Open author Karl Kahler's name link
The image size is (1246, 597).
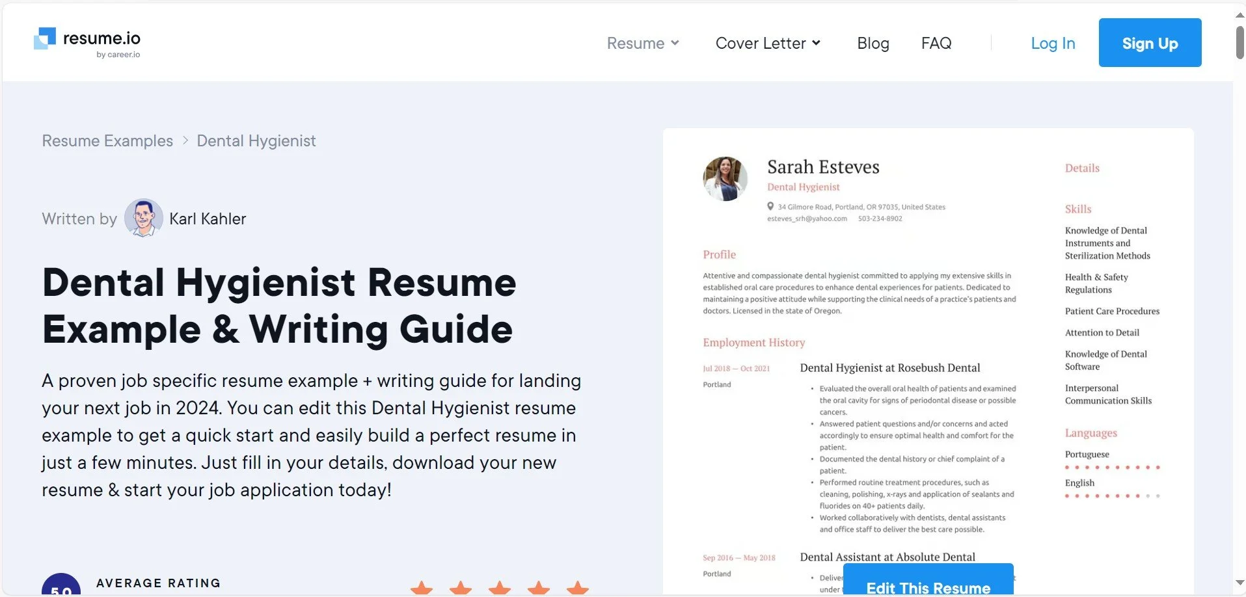tap(208, 219)
